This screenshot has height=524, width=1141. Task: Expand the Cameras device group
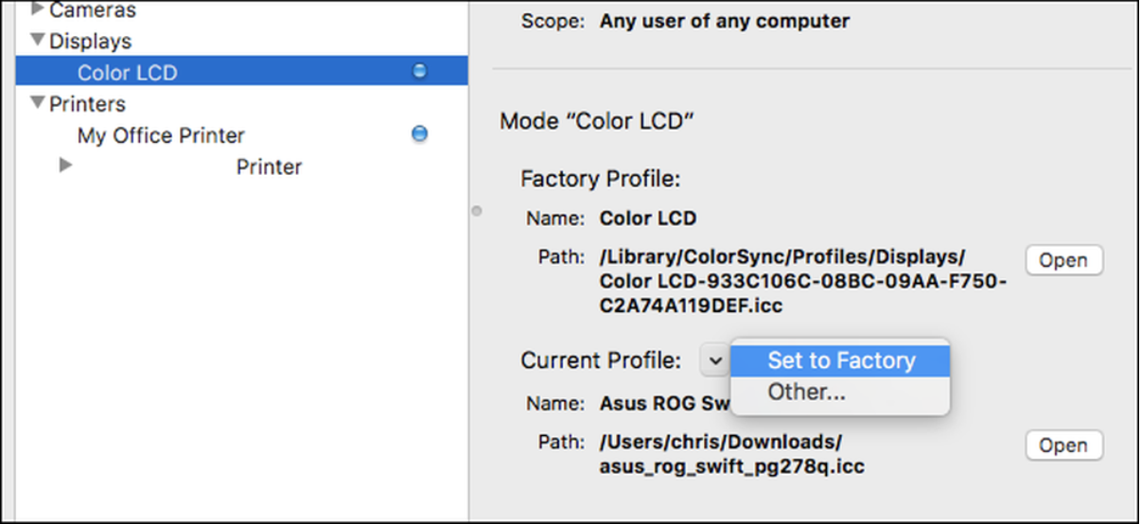click(38, 10)
